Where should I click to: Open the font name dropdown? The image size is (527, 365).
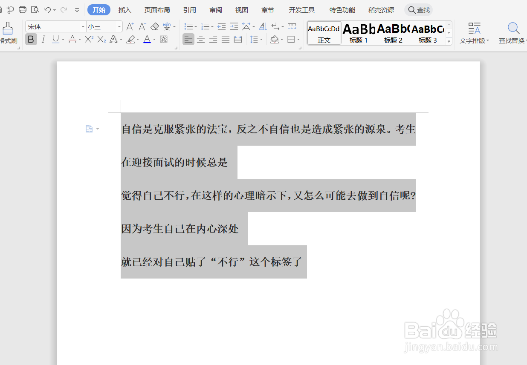pos(83,26)
